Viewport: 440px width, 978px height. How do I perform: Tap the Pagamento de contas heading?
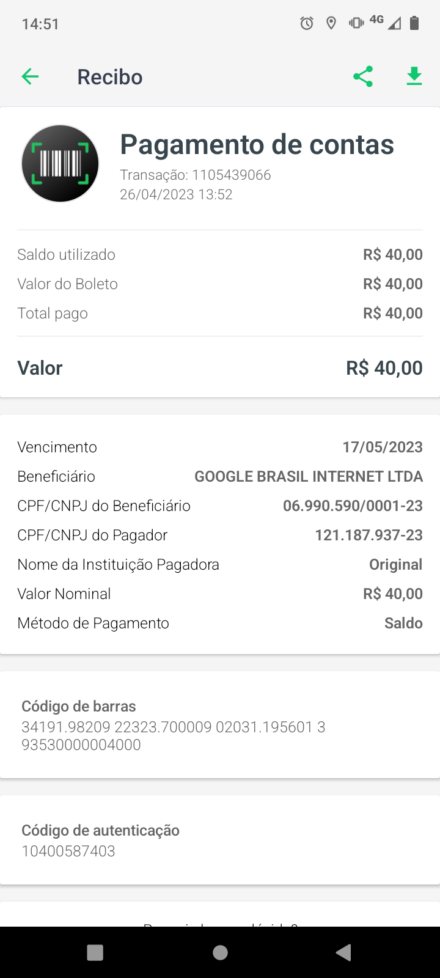coord(257,145)
